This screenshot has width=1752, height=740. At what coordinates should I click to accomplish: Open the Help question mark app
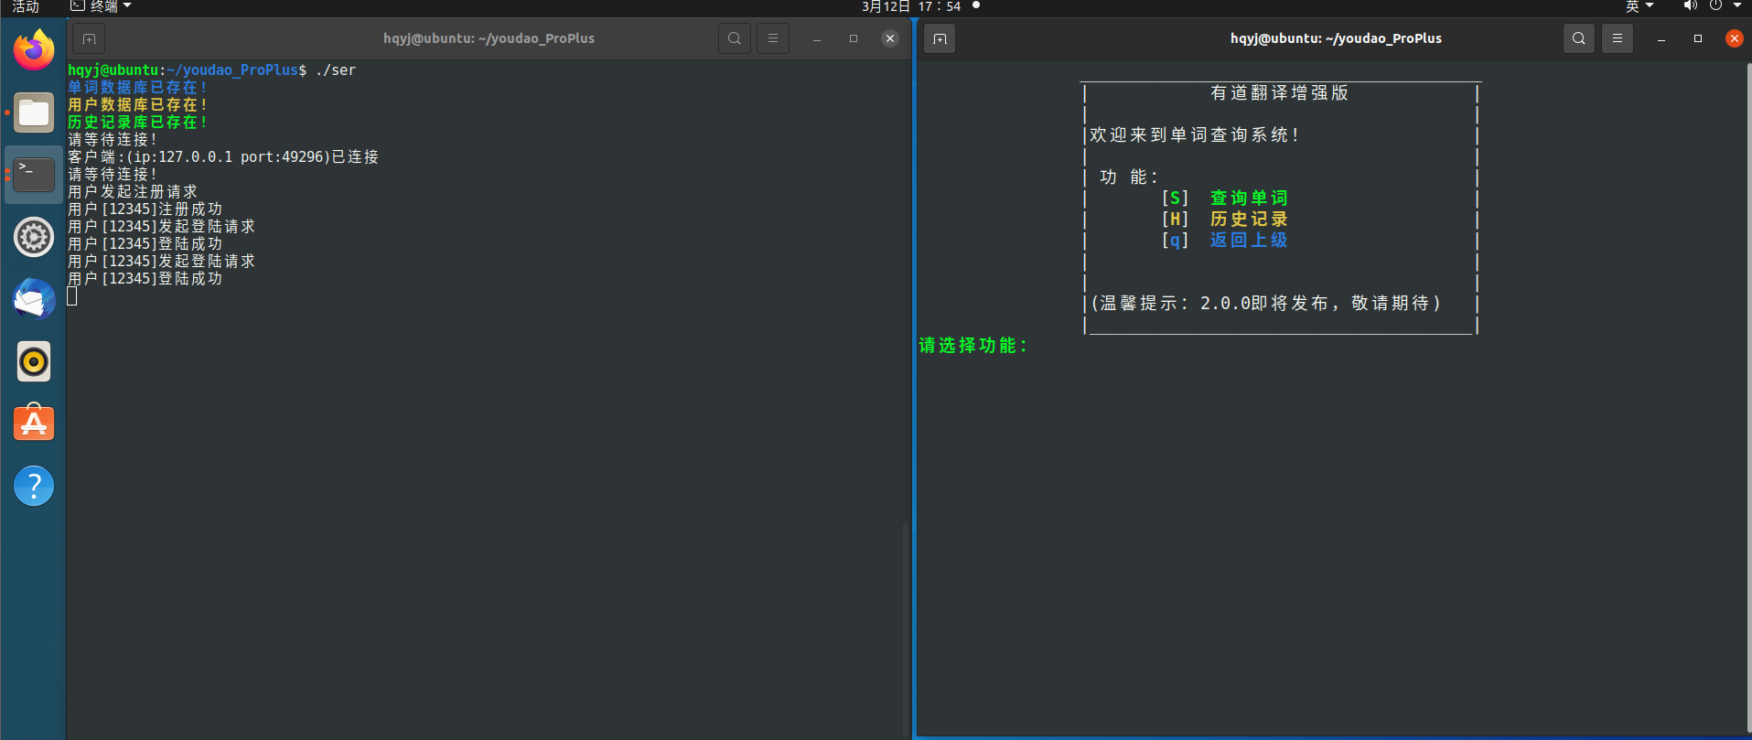coord(34,486)
